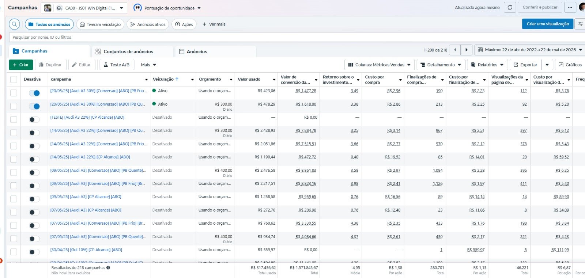The width and height of the screenshot is (585, 278).
Task: Open the Gráficos charts panel
Action: pyautogui.click(x=570, y=65)
